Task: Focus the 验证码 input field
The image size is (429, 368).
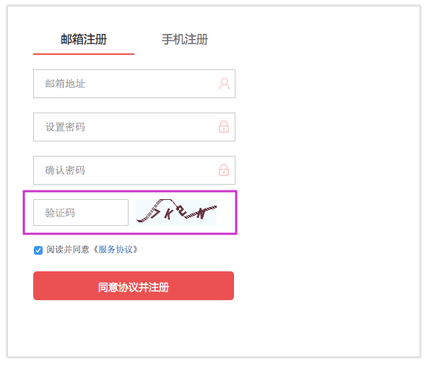Action: pos(81,212)
